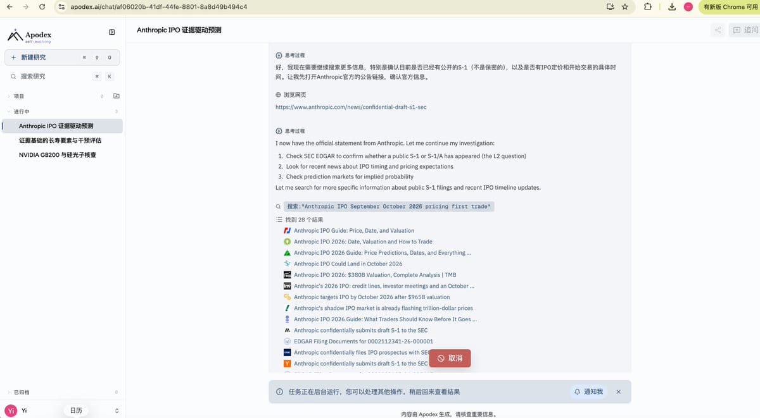The image size is (760, 418).
Task: Click the 搜索 Anthropic IPO query chip
Action: [x=389, y=207]
